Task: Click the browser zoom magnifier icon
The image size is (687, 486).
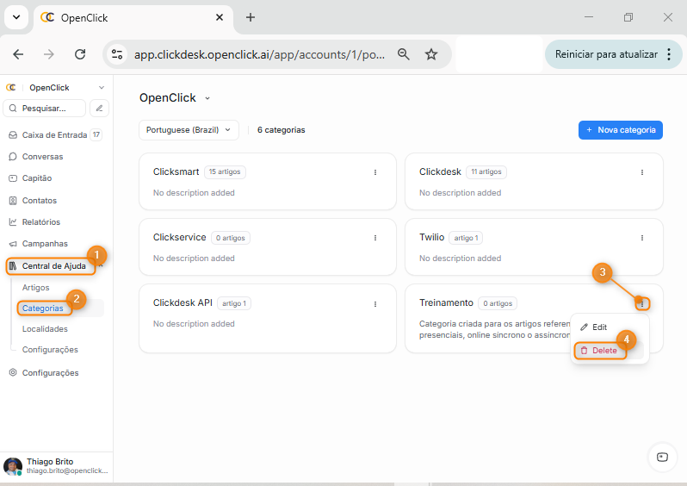Action: (403, 54)
